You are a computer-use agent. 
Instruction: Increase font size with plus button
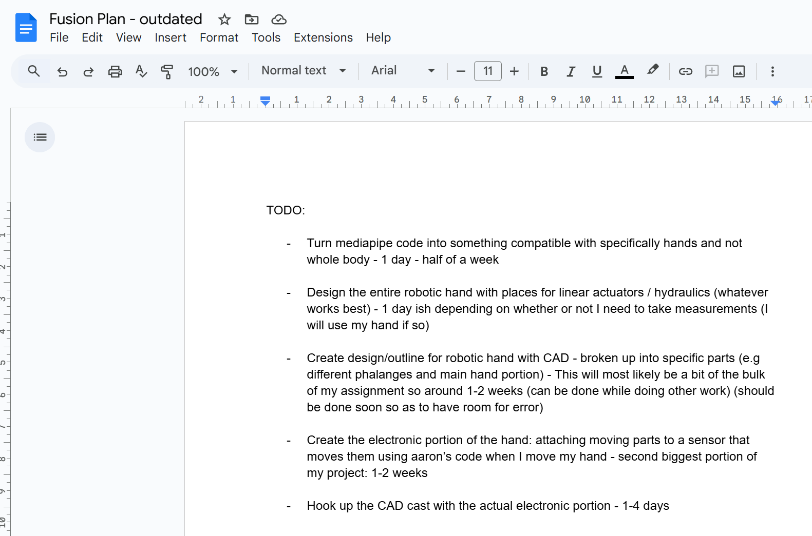click(514, 71)
